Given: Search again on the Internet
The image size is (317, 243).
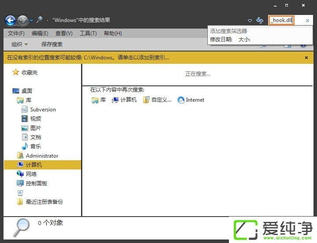Looking at the screenshot, I should 191,100.
